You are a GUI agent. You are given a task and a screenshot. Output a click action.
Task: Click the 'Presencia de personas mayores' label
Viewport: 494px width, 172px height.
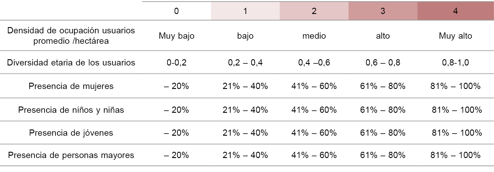[71, 155]
